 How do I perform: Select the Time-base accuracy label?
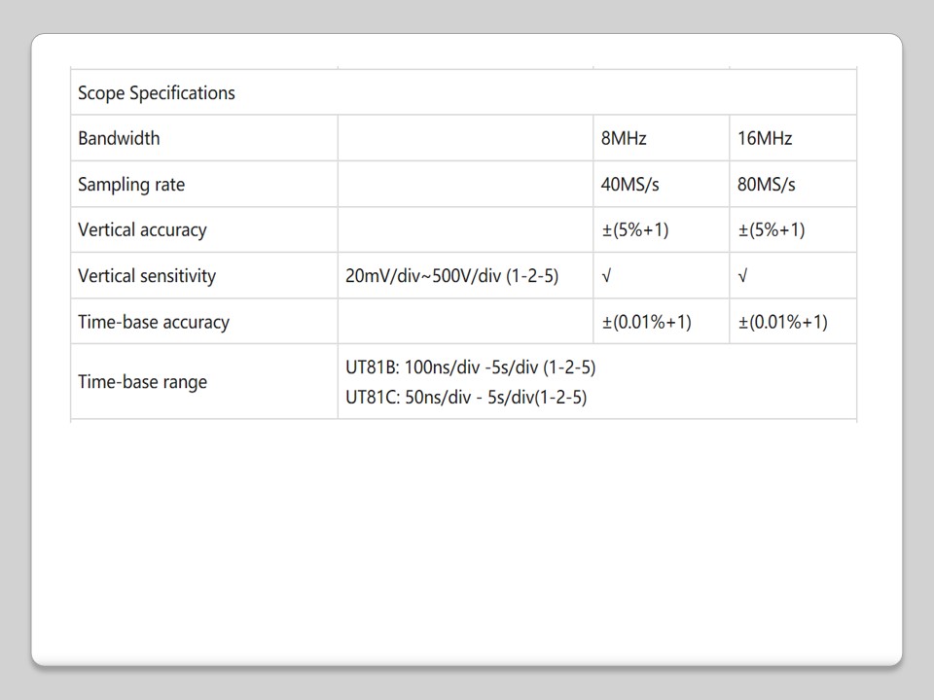click(154, 322)
